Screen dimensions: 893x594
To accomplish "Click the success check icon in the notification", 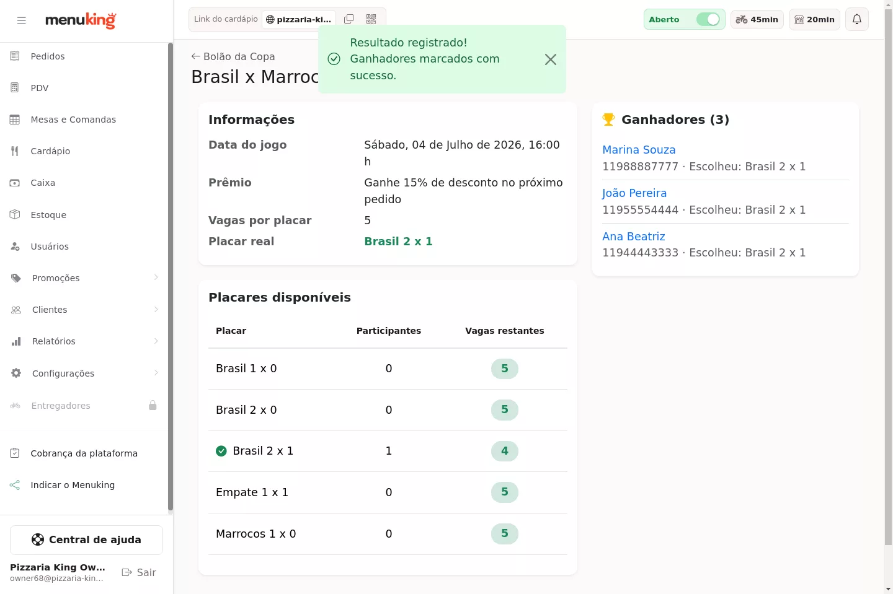I will pyautogui.click(x=334, y=59).
